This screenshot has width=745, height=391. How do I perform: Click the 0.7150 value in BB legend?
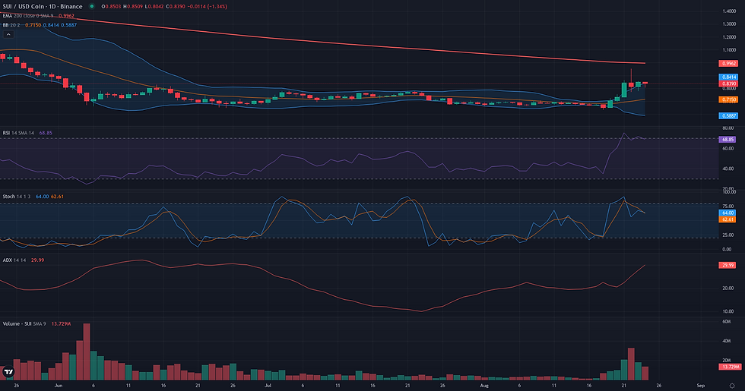33,24
